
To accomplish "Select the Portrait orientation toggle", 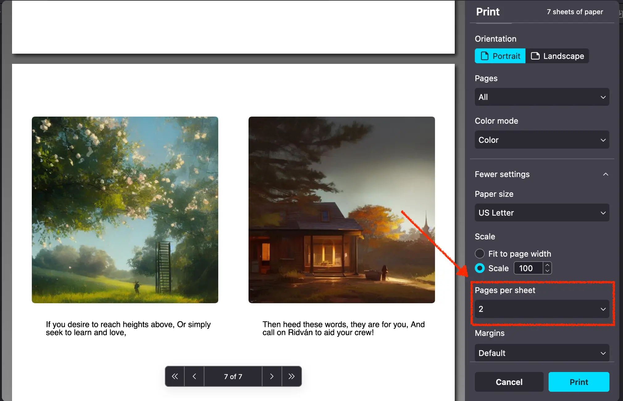I will tap(500, 56).
